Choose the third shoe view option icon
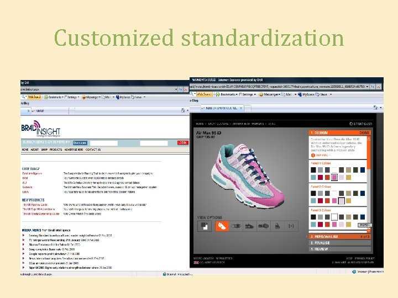This screenshot has width=398, height=298. pos(249,226)
